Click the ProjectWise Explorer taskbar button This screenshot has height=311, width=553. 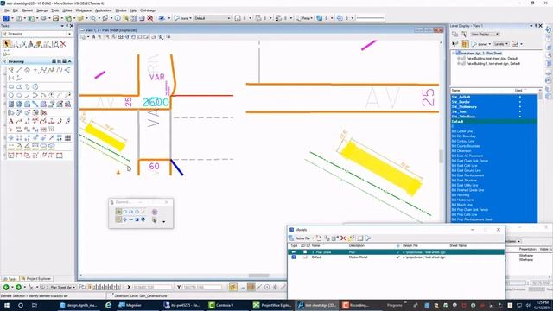tap(272, 305)
